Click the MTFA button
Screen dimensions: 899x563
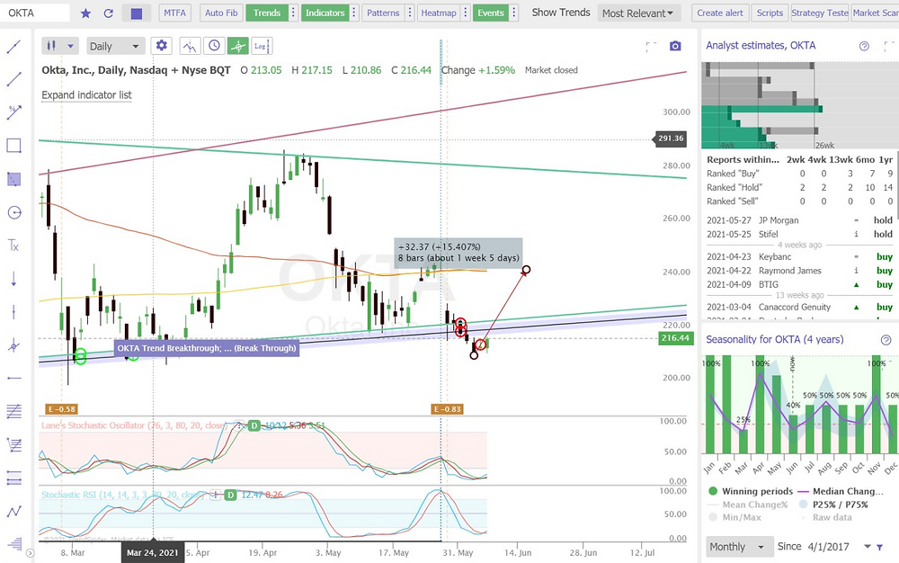coord(175,13)
